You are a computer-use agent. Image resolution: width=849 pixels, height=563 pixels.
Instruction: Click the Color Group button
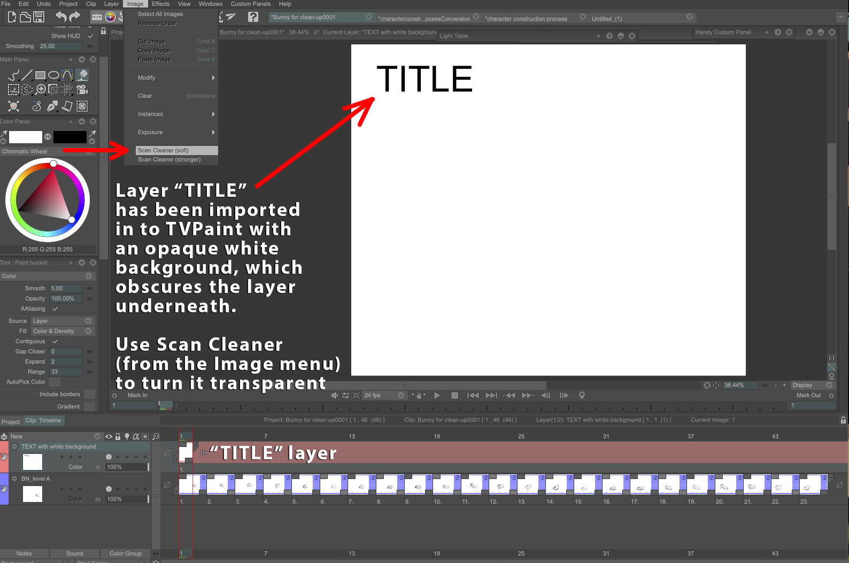(126, 553)
